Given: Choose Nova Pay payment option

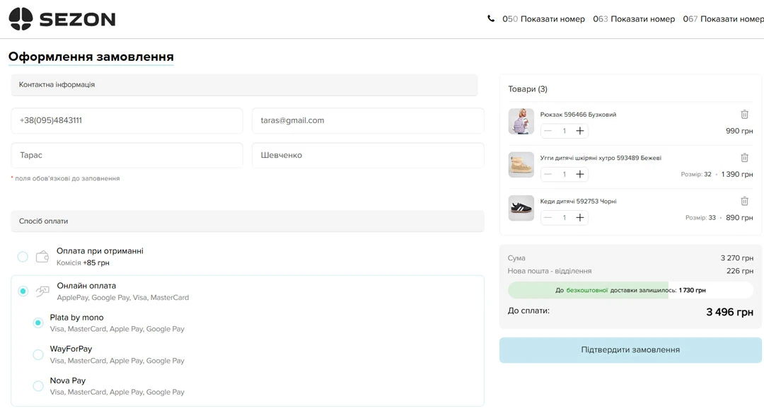Looking at the screenshot, I should pos(38,386).
